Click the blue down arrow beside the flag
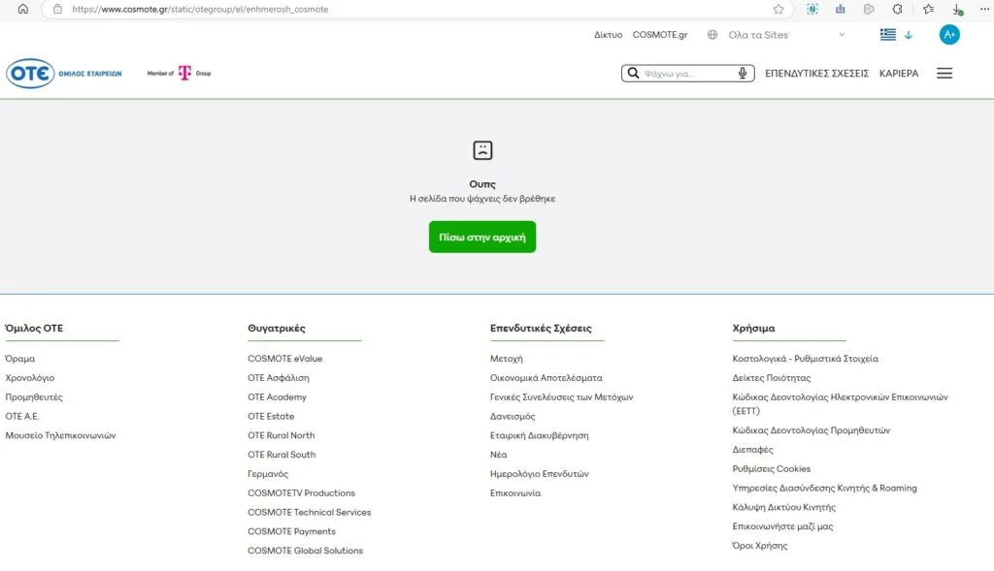 pyautogui.click(x=909, y=35)
